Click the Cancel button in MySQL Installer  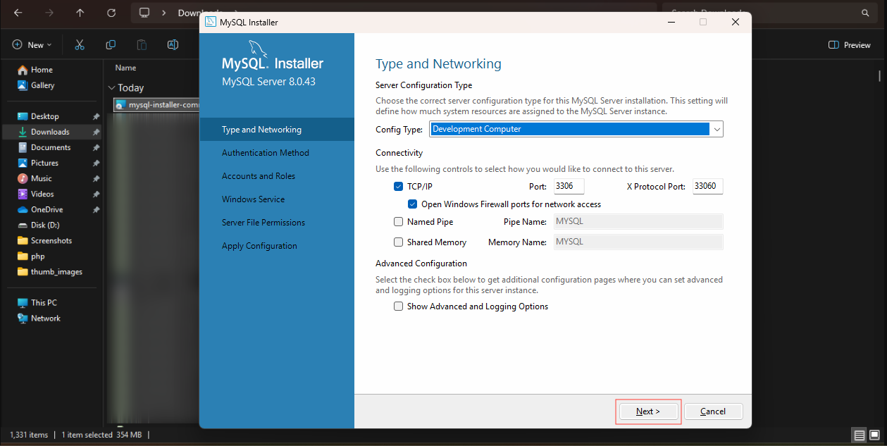tap(713, 411)
